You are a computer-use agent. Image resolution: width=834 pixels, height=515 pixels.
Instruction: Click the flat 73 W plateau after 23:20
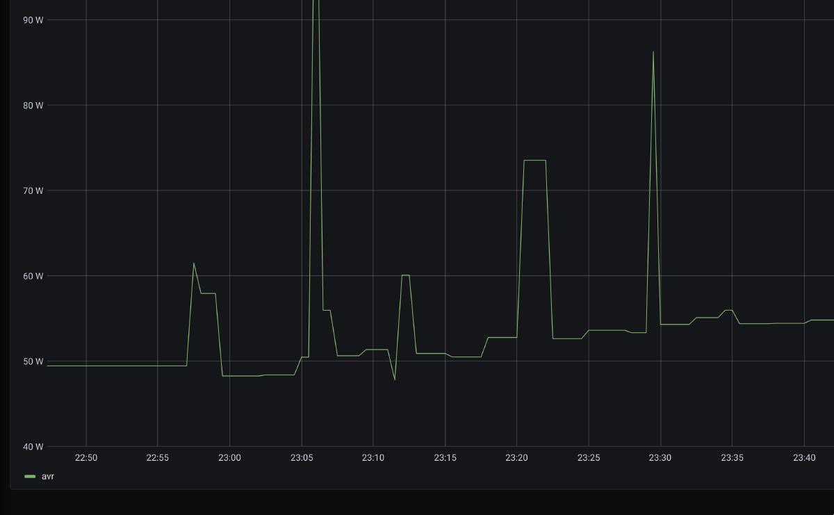534,161
